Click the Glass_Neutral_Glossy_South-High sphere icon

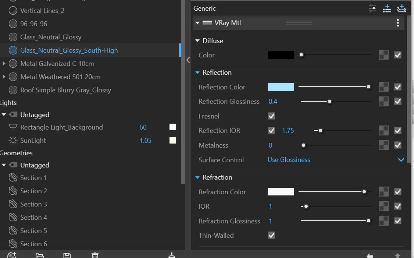coord(13,50)
